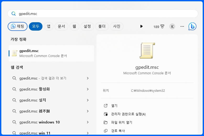Screen dimensions: 204x136
Task: Expand chevron for gpedit.msc windows 10
Action: pos(88,122)
